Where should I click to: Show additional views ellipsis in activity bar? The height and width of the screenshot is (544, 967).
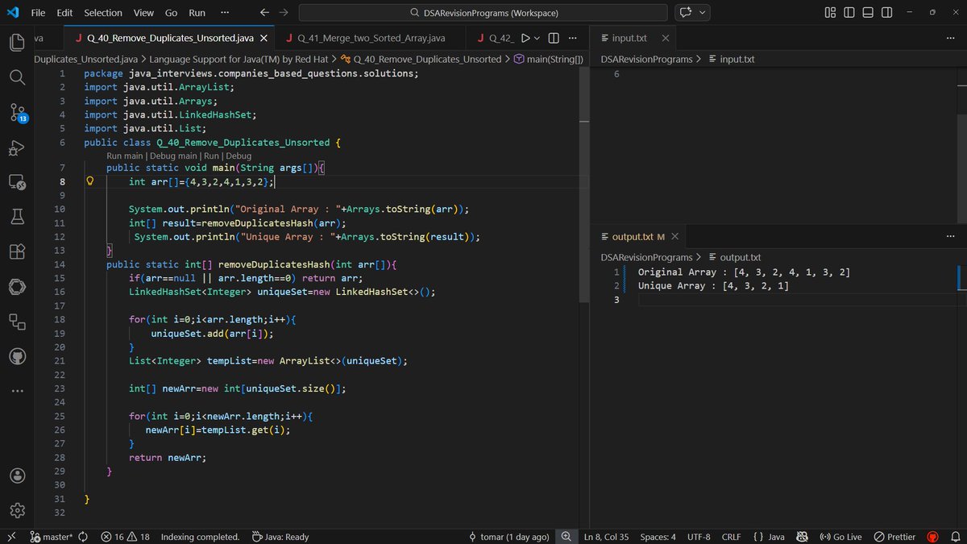[18, 391]
